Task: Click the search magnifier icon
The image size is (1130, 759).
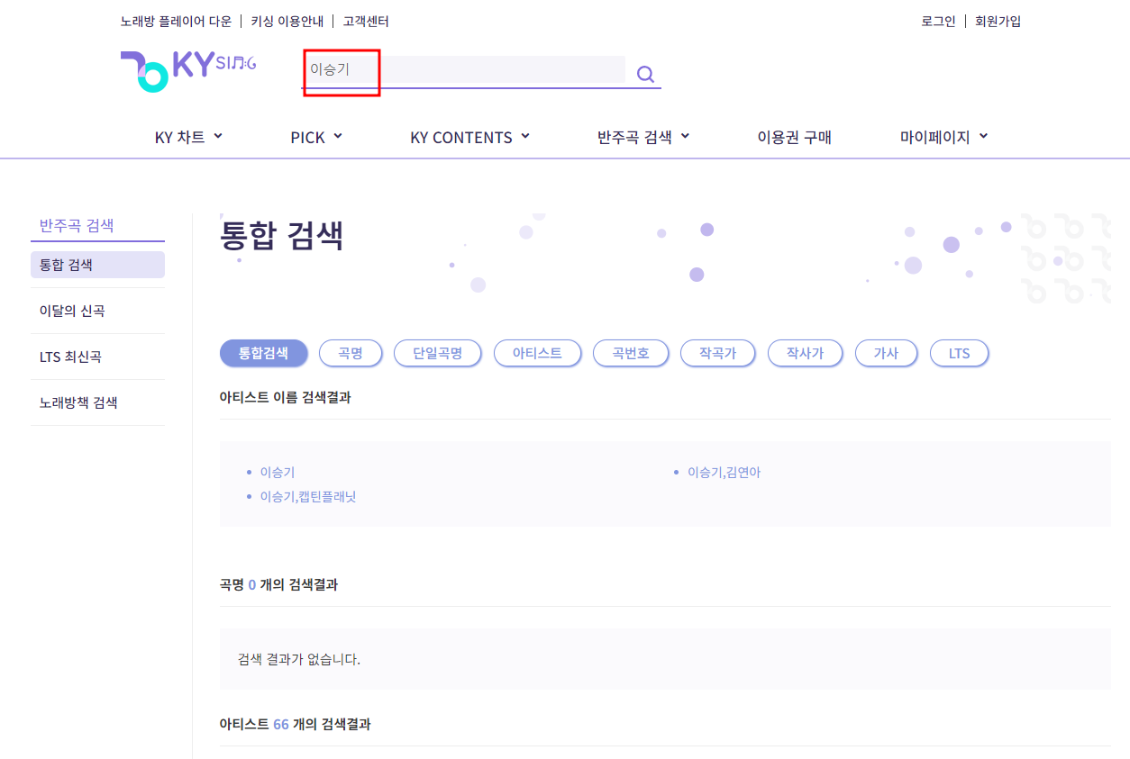Action: point(644,73)
